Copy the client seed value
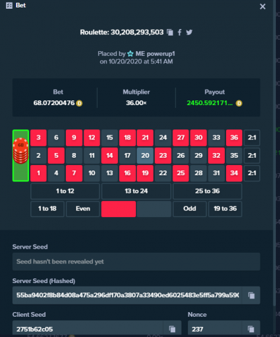Screen dimensions: 280x337 pos(172,329)
